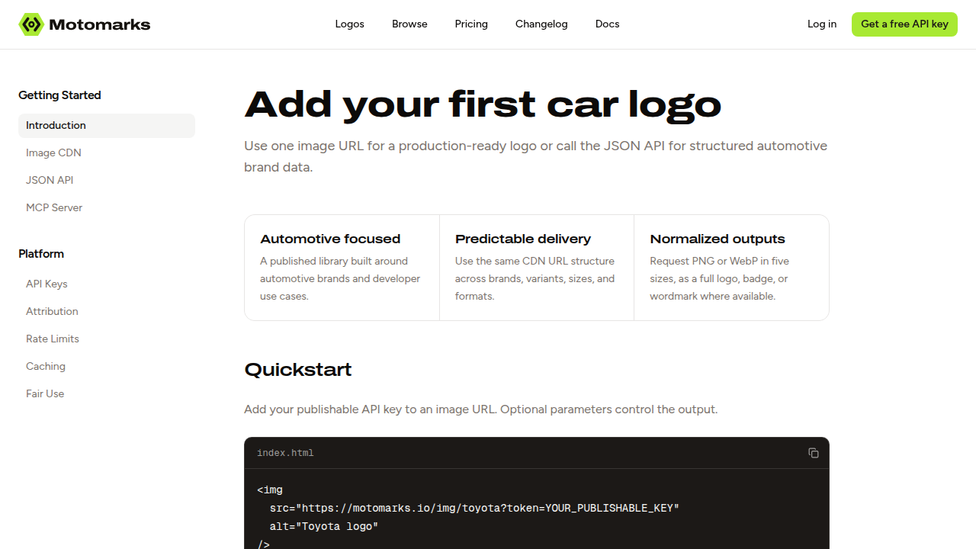Open the Changelog page

(541, 24)
